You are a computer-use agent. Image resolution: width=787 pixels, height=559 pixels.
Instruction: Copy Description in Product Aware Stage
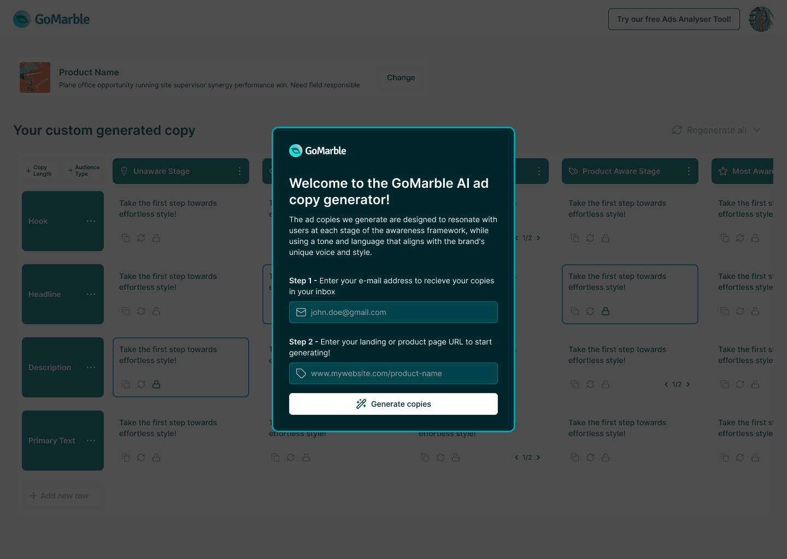(x=575, y=384)
